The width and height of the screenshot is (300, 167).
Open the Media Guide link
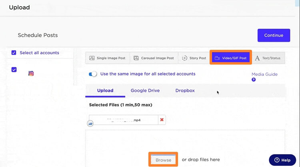point(264,74)
